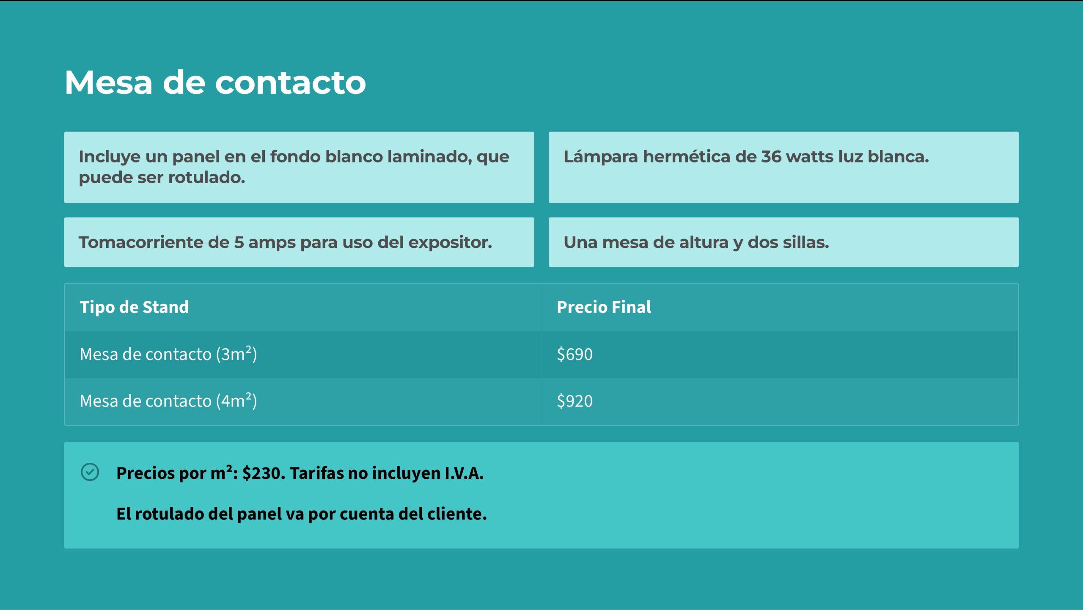Select the "Lámpara hermética" feature card
The width and height of the screenshot is (1083, 610).
[x=783, y=167]
